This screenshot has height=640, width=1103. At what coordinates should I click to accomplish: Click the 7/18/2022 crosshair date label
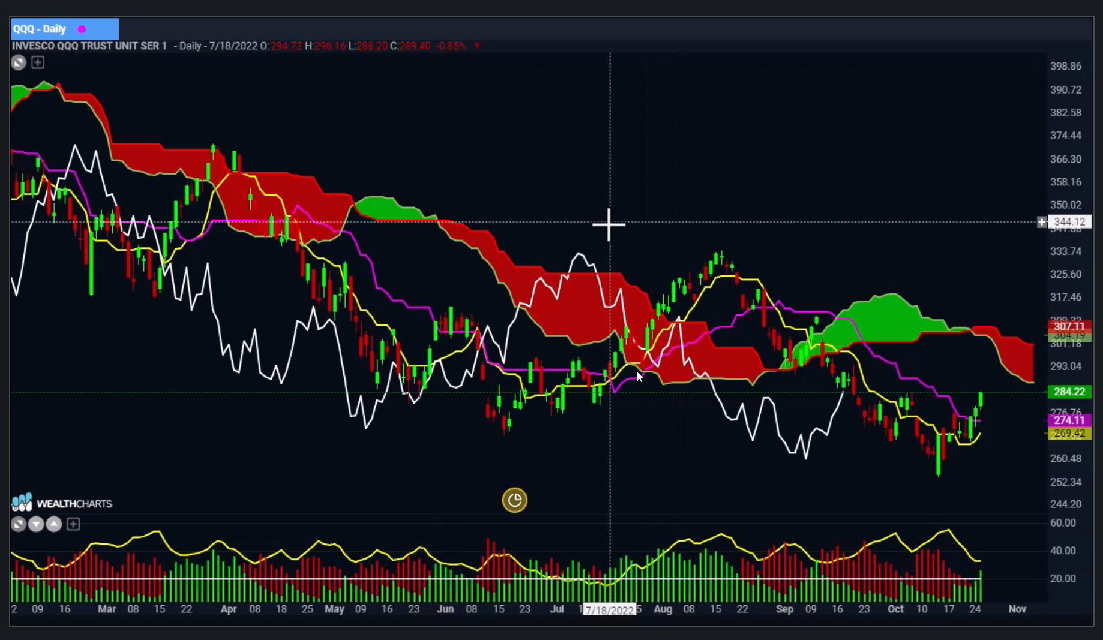tap(609, 610)
